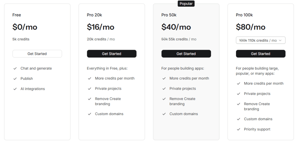This screenshot has height=144, width=298.
Task: Click checkmark beside AI integrations
Action: point(15,89)
